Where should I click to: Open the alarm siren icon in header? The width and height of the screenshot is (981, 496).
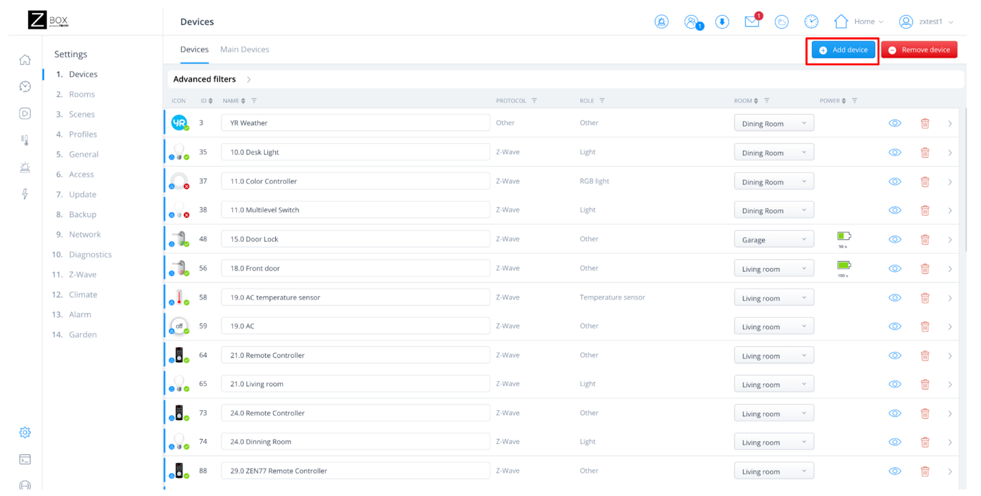pyautogui.click(x=661, y=22)
